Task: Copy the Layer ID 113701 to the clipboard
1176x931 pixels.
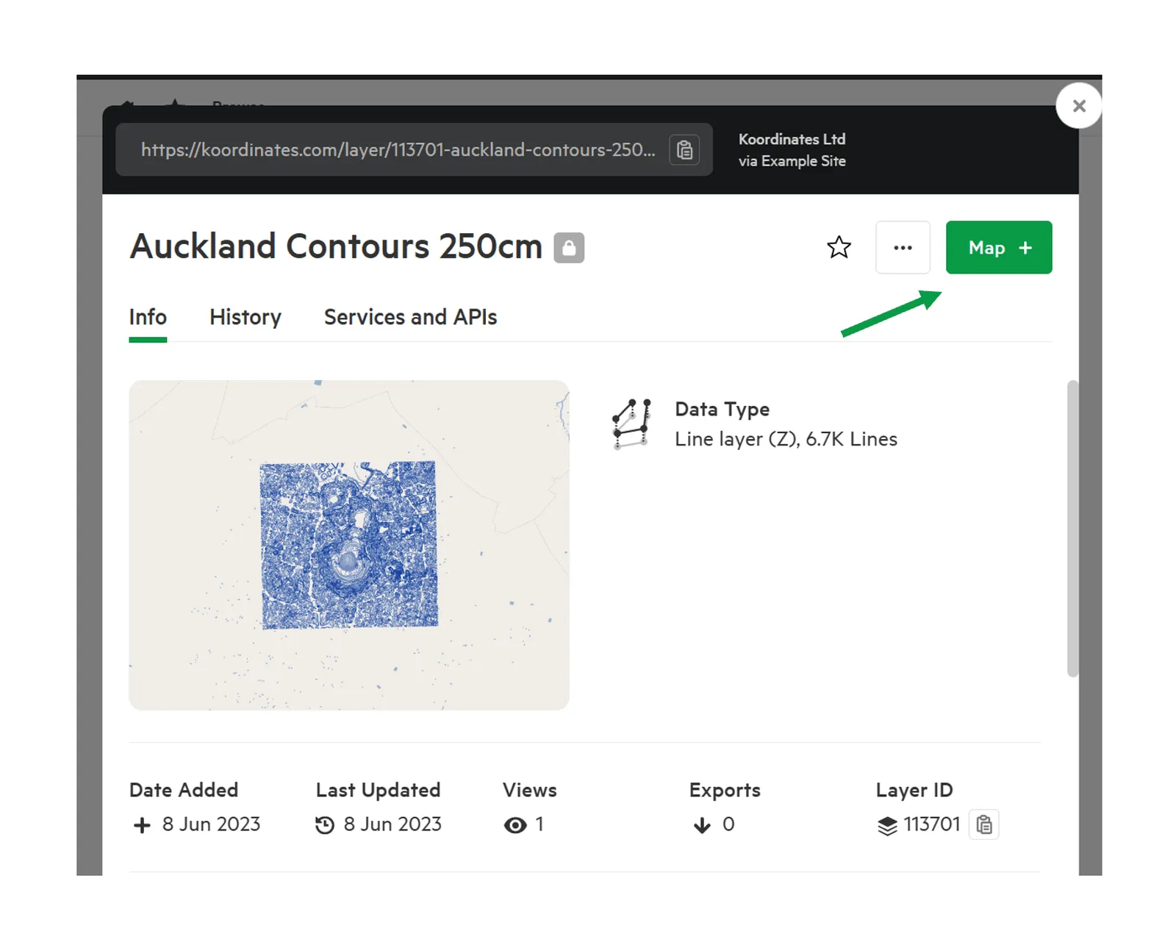Action: pos(984,824)
